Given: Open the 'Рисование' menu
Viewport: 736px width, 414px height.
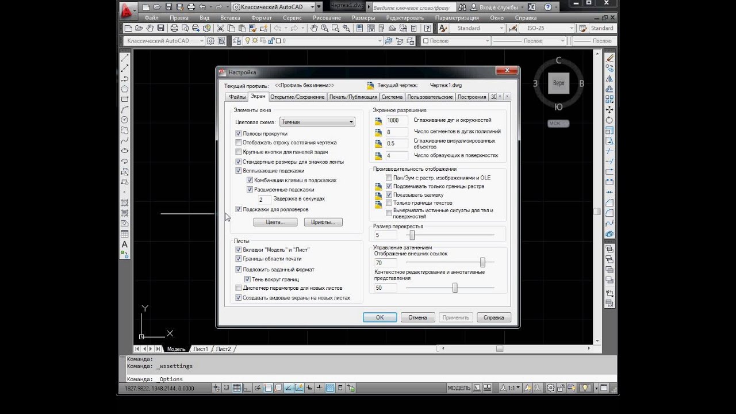Looking at the screenshot, I should (x=327, y=18).
